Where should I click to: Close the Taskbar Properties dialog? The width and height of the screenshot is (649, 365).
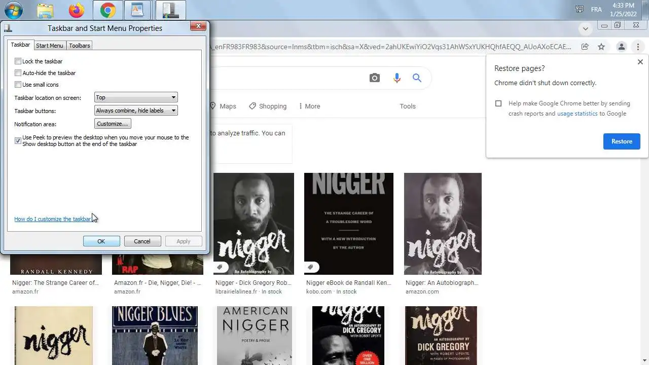tap(198, 26)
